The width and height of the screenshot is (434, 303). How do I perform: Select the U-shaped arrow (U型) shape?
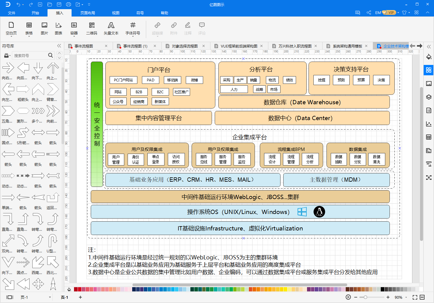click(x=53, y=241)
